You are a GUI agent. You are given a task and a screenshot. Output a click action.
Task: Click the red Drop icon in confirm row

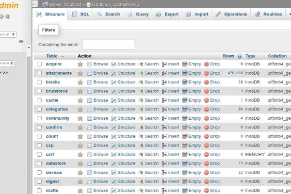click(207, 128)
